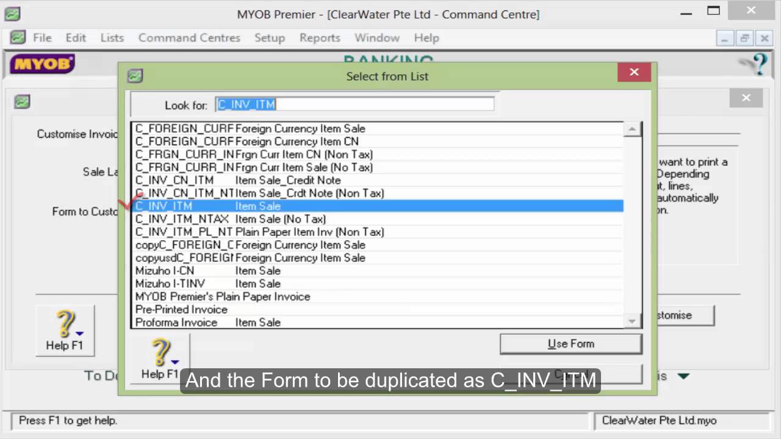Image resolution: width=781 pixels, height=439 pixels.
Task: Open the Edit menu
Action: 76,38
